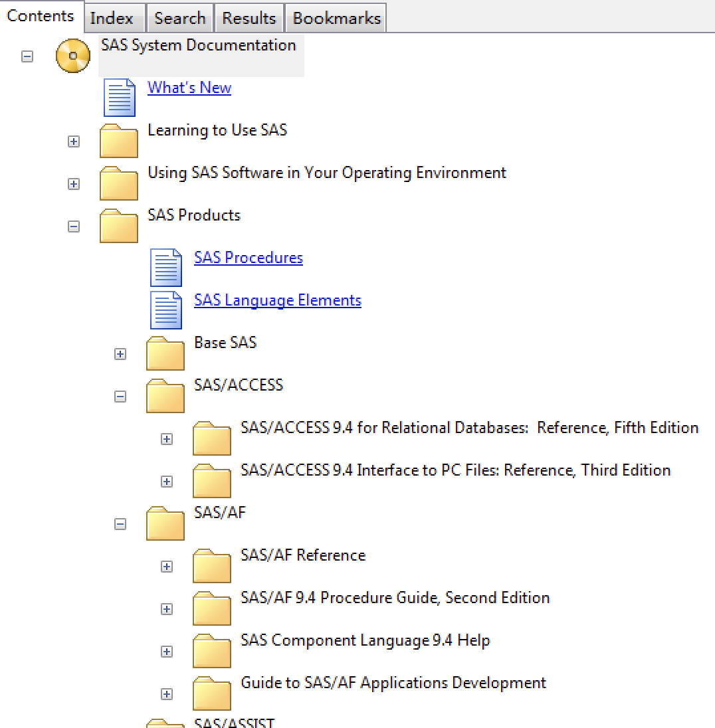Click the SAS Procedures document icon
715x728 pixels.
(166, 268)
